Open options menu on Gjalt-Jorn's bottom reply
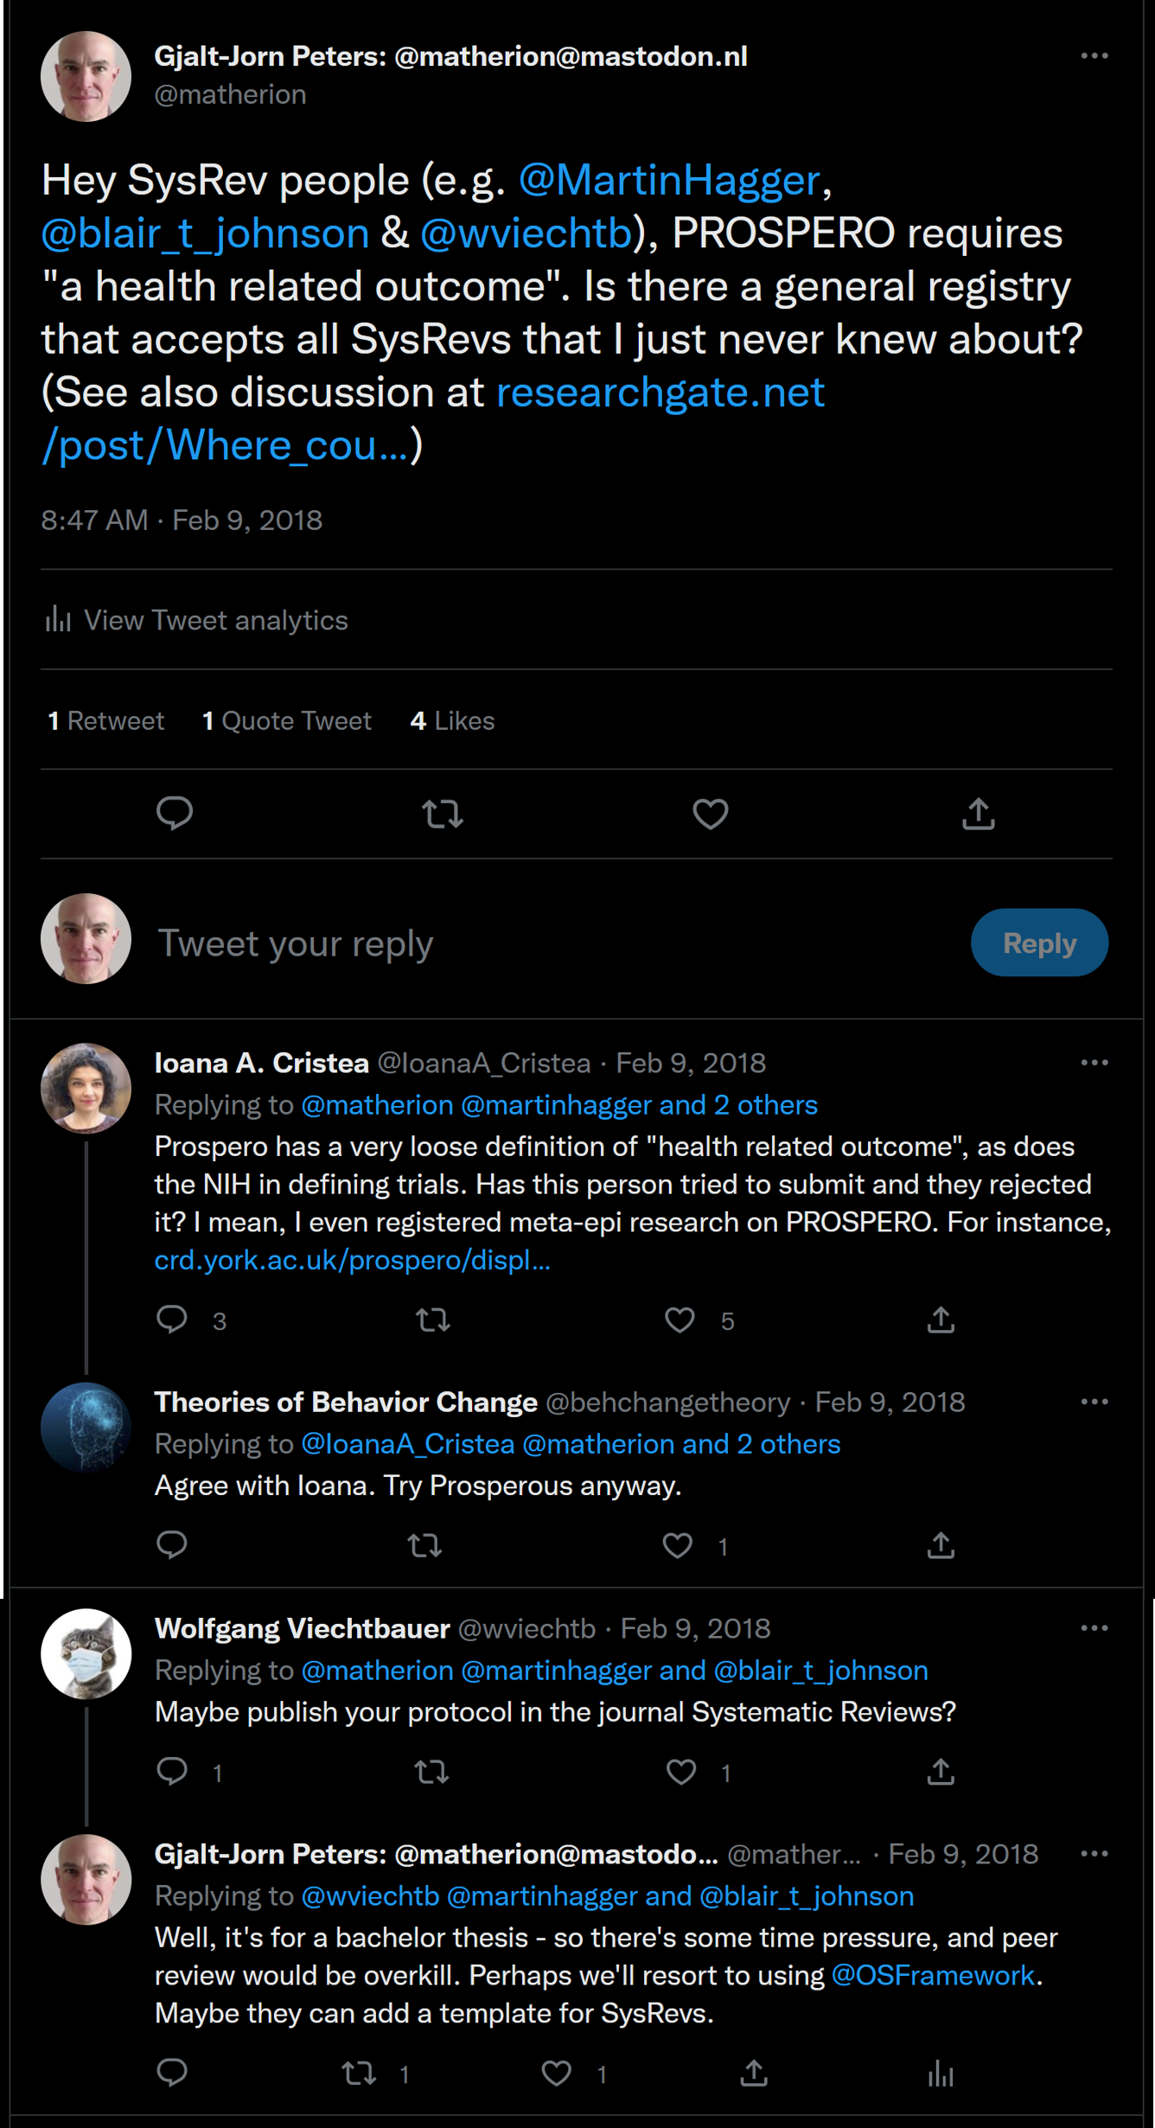 1094,1853
